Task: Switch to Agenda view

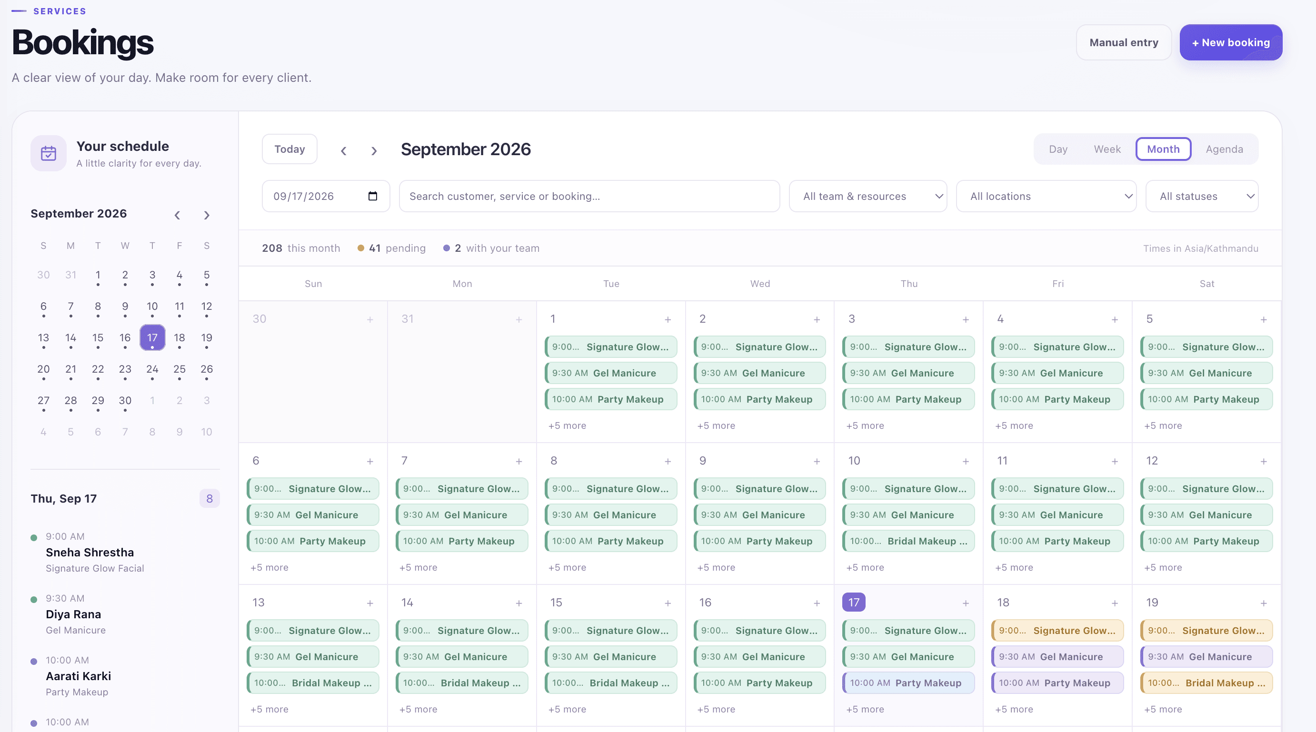Action: (1224, 149)
